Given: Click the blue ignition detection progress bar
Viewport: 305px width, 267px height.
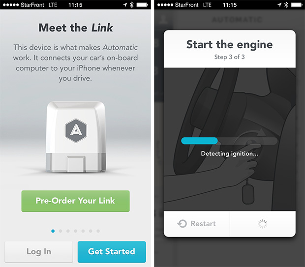Looking at the screenshot, I should (x=199, y=141).
